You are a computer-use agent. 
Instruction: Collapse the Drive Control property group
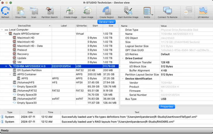[123, 58]
